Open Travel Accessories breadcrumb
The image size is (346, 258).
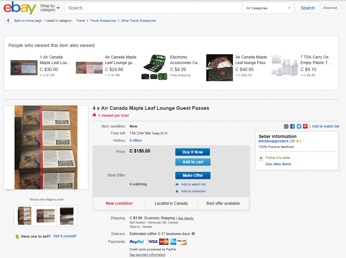point(103,20)
